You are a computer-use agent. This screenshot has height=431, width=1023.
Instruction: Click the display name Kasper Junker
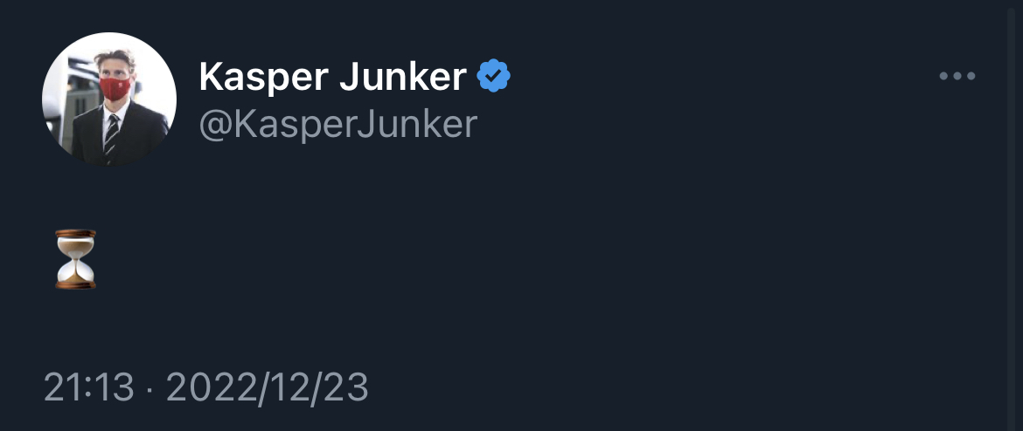coord(332,78)
